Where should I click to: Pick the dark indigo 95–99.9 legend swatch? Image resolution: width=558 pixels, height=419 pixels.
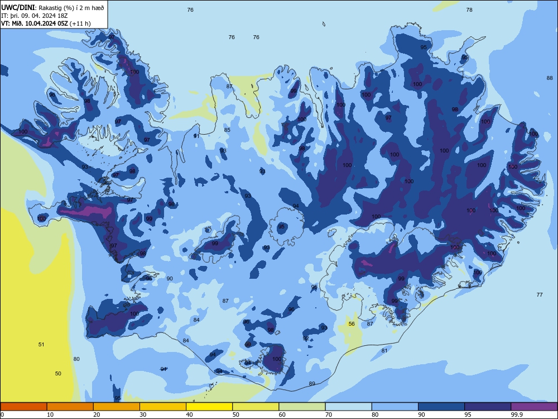pyautogui.click(x=488, y=407)
